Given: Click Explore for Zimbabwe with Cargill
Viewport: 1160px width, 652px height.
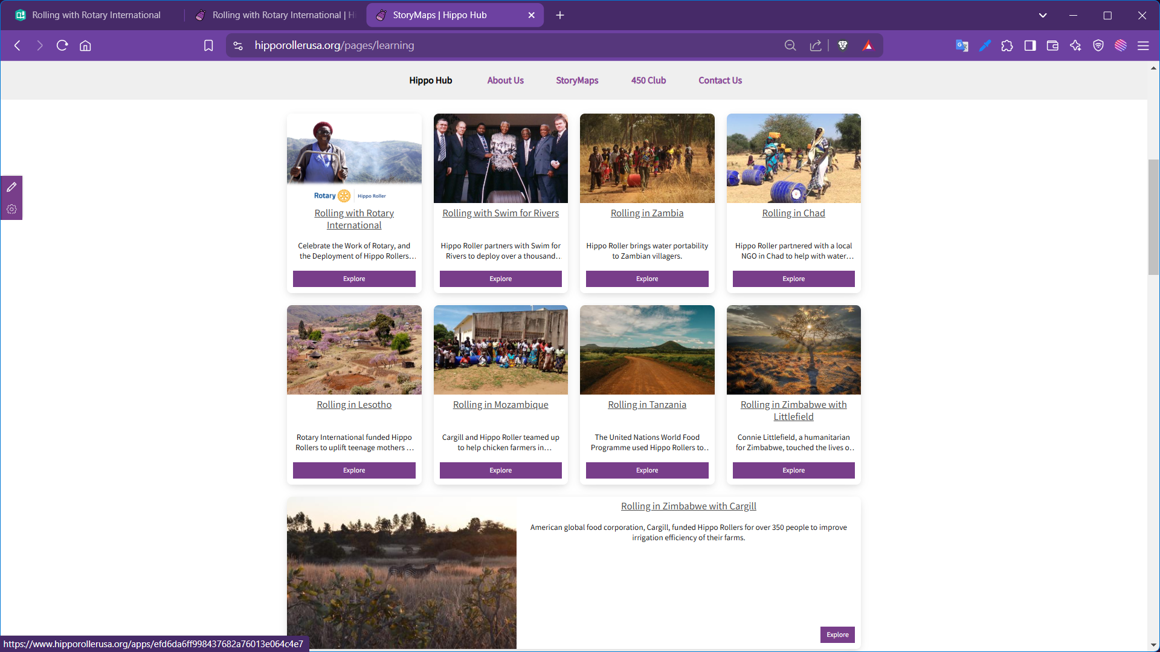Looking at the screenshot, I should [x=837, y=634].
